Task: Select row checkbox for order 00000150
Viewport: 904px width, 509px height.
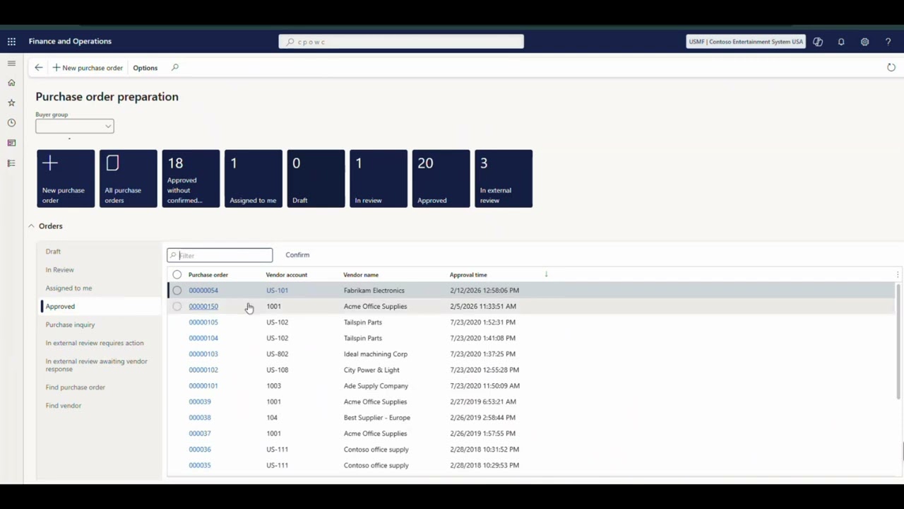Action: pyautogui.click(x=177, y=306)
